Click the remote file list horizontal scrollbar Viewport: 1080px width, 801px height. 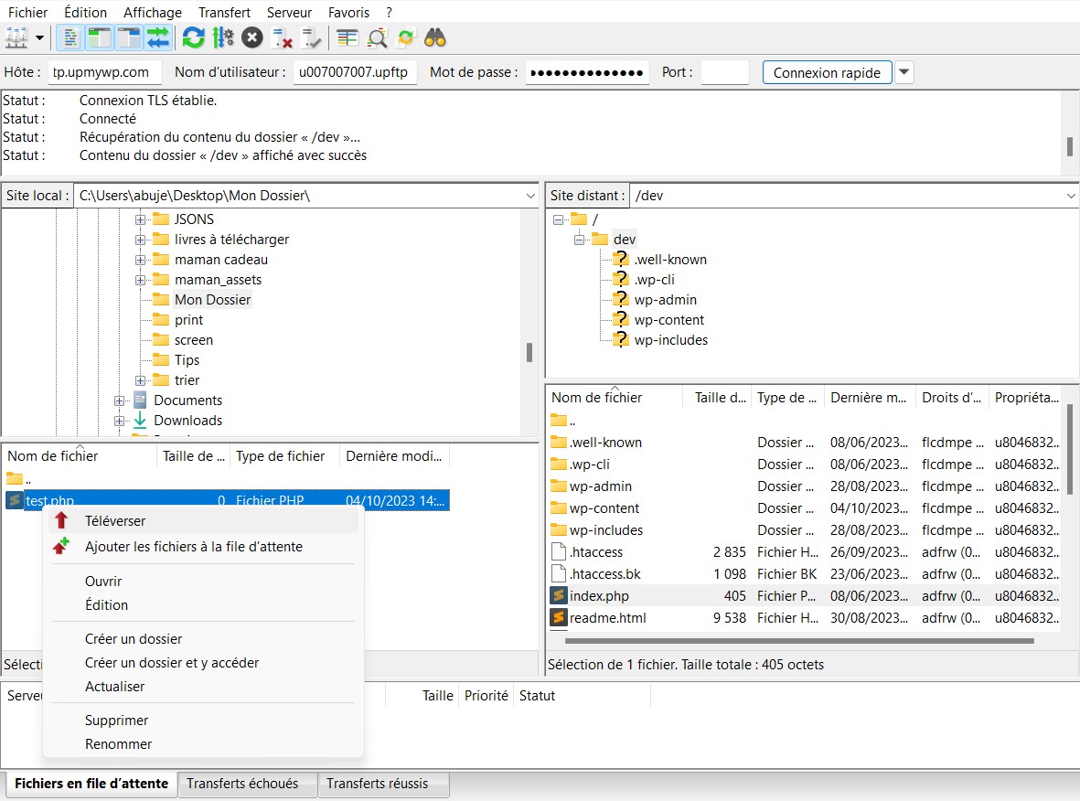click(799, 641)
